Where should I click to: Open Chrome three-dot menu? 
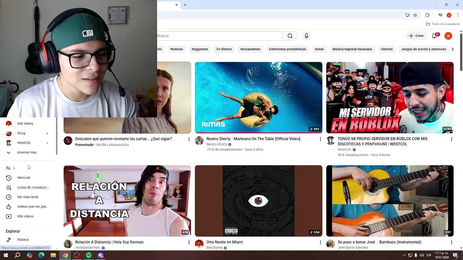click(x=458, y=15)
